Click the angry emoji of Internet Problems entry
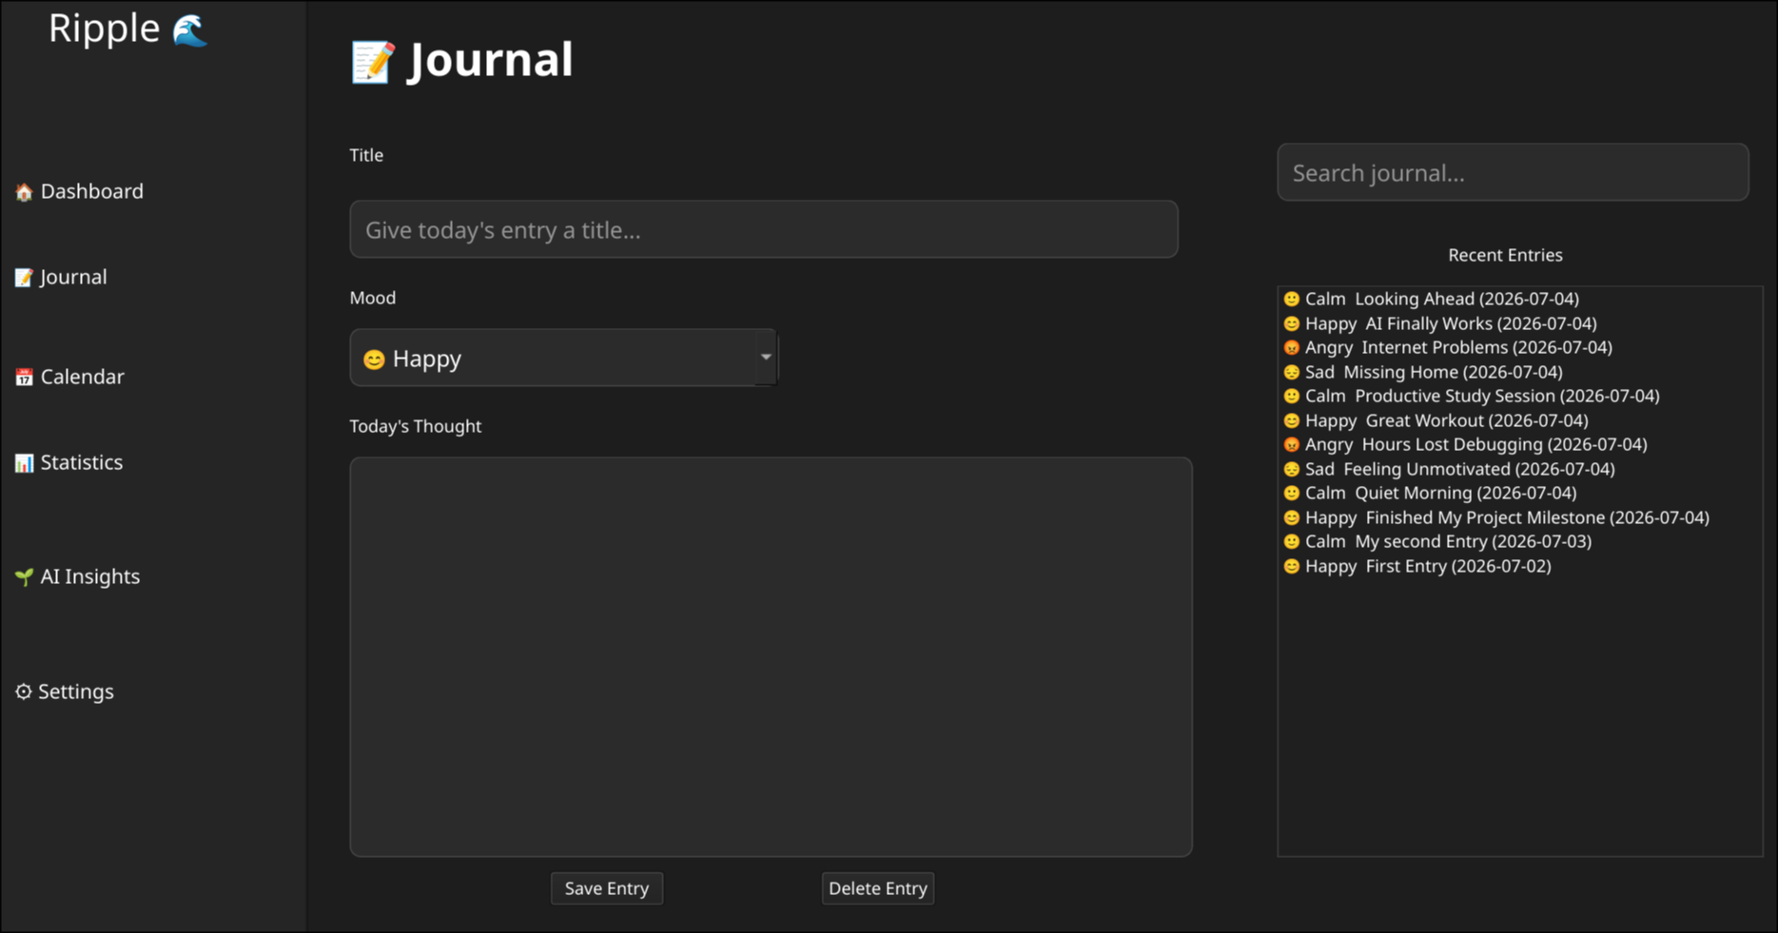The width and height of the screenshot is (1778, 933). (x=1291, y=348)
